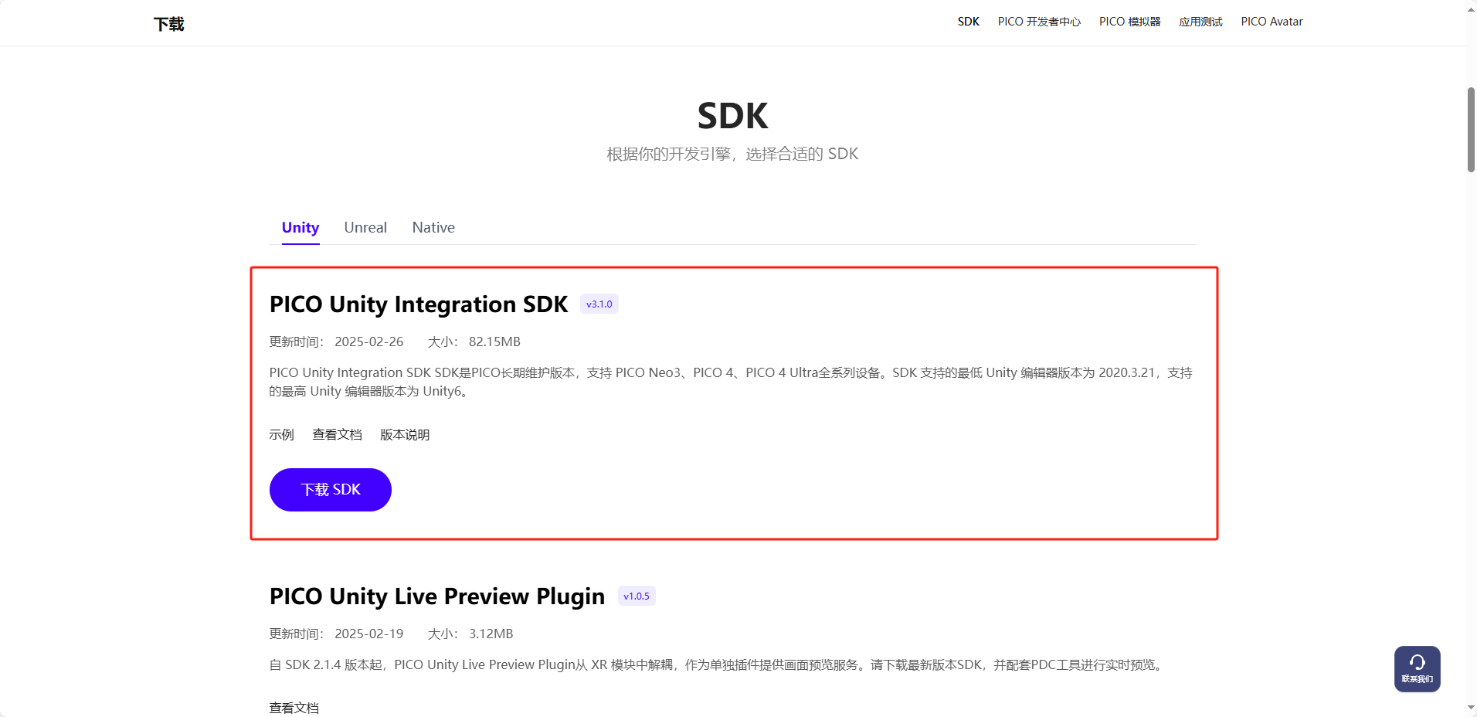Open the SDK navigation item
The width and height of the screenshot is (1477, 717).
pyautogui.click(x=967, y=22)
